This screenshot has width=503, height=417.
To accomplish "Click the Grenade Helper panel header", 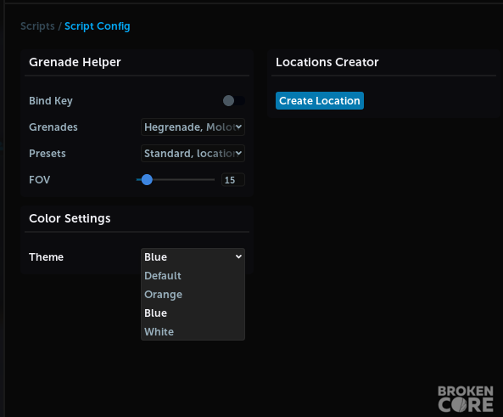I will (75, 62).
